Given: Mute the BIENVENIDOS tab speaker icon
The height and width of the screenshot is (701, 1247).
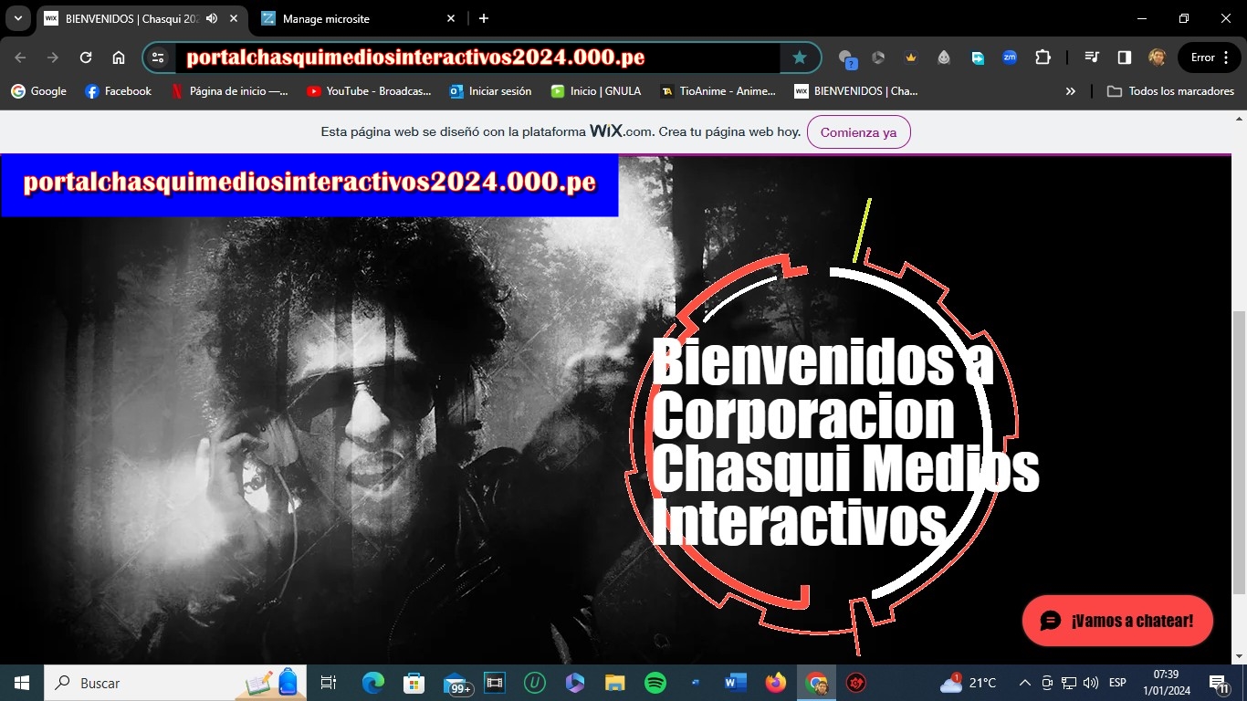Looking at the screenshot, I should (211, 18).
